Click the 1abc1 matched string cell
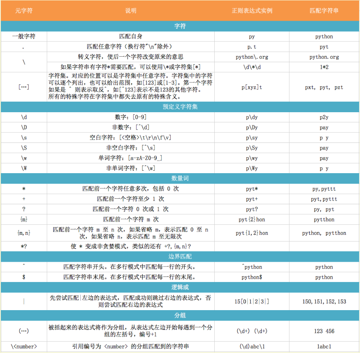360x353 pixels. 324,347
